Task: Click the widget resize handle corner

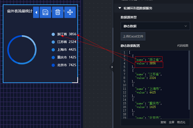Action: pos(76,82)
